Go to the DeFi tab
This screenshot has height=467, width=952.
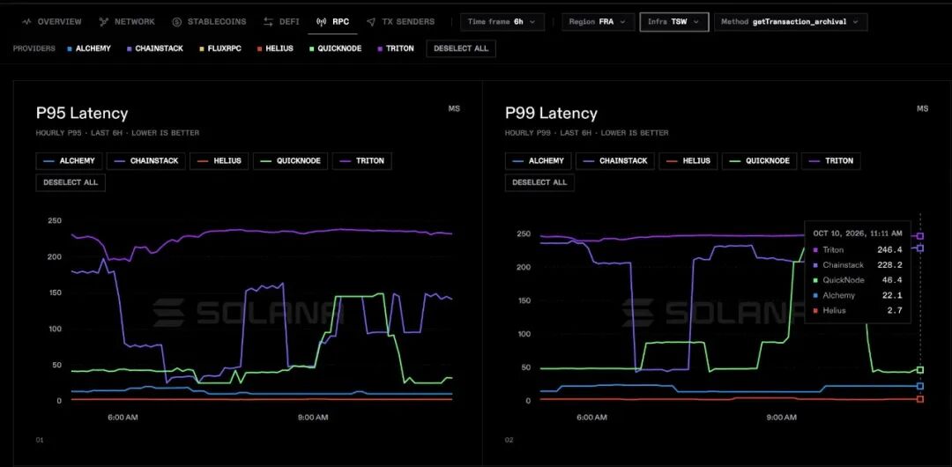281,22
